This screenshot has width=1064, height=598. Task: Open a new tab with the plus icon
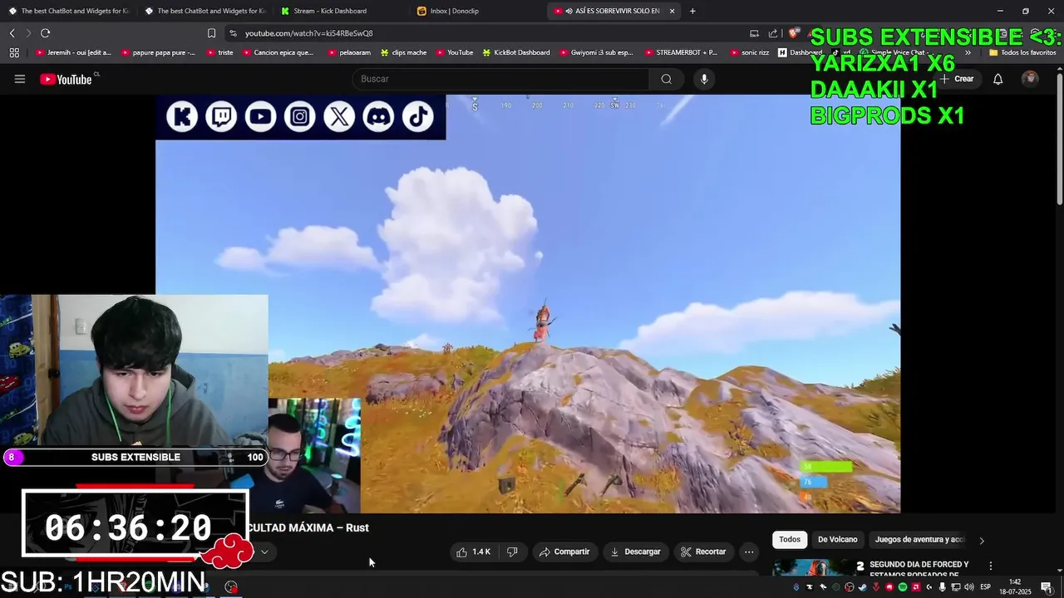(x=692, y=11)
